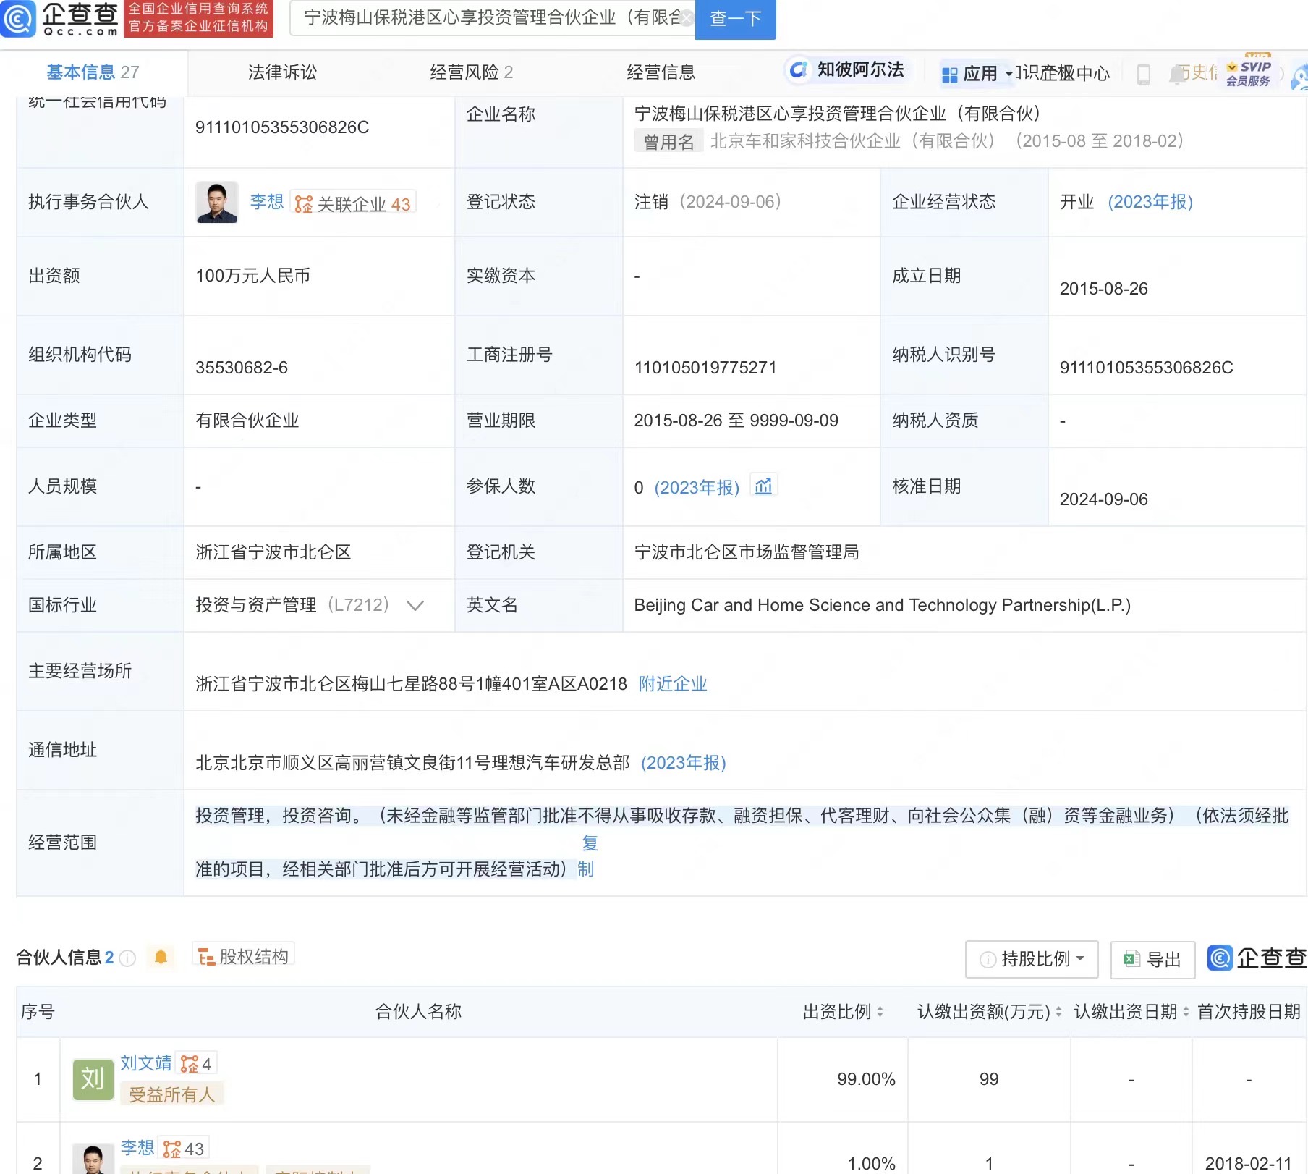Screen dimensions: 1308x1174
Task: Open the SVIP 会员服务 badge
Action: coord(1249,72)
